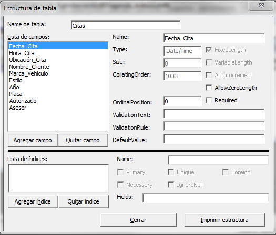The image size is (276, 235).
Task: Click the Quitar campo button
Action: (x=83, y=140)
